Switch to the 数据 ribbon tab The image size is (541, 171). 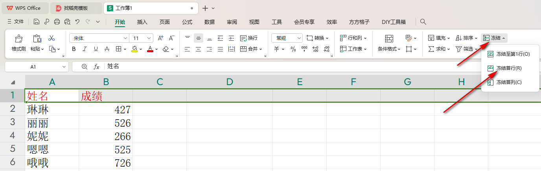click(x=210, y=22)
